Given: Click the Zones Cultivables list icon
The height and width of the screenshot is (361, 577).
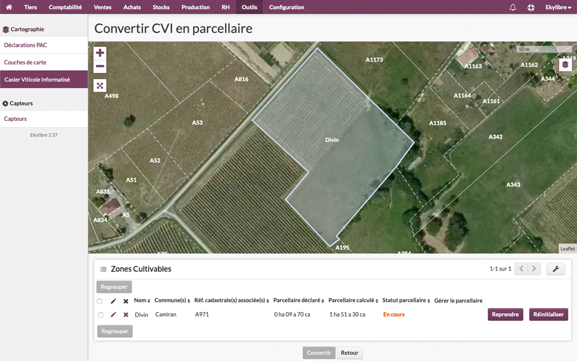Looking at the screenshot, I should pyautogui.click(x=103, y=269).
